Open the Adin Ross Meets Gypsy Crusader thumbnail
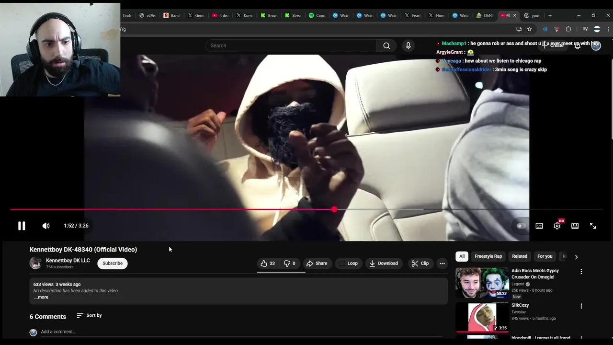613x345 pixels. (x=482, y=283)
